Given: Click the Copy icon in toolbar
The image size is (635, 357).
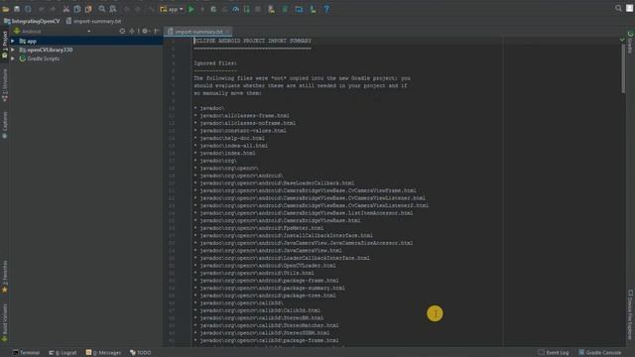Looking at the screenshot, I should click(77, 9).
